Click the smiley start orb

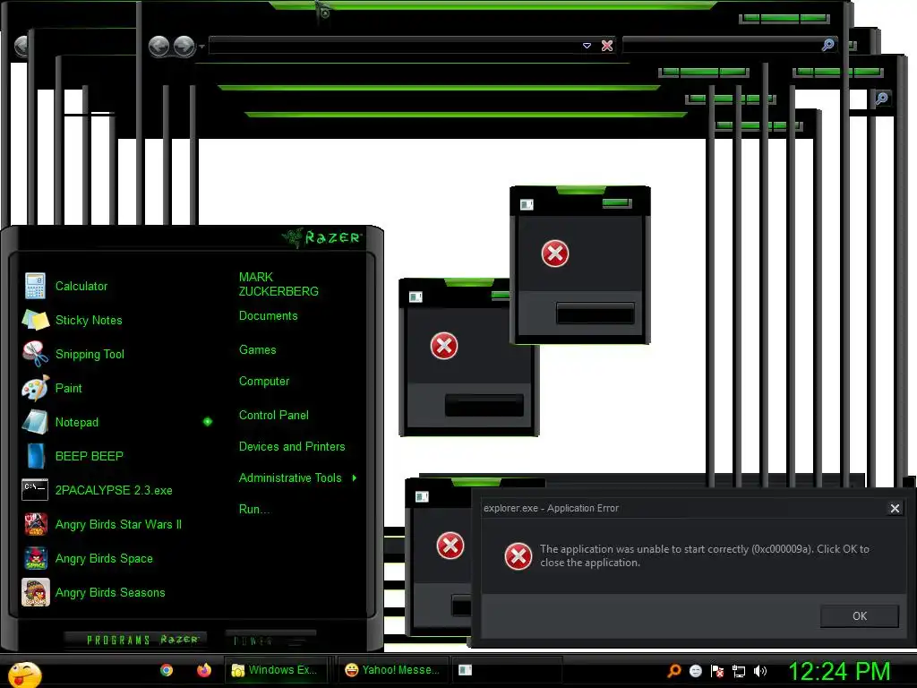point(24,675)
